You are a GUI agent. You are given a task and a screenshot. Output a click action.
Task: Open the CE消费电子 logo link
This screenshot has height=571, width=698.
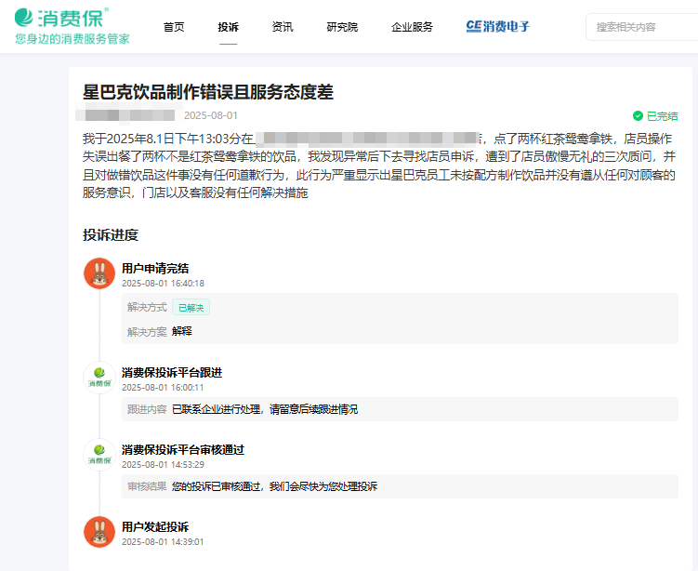[x=498, y=27]
